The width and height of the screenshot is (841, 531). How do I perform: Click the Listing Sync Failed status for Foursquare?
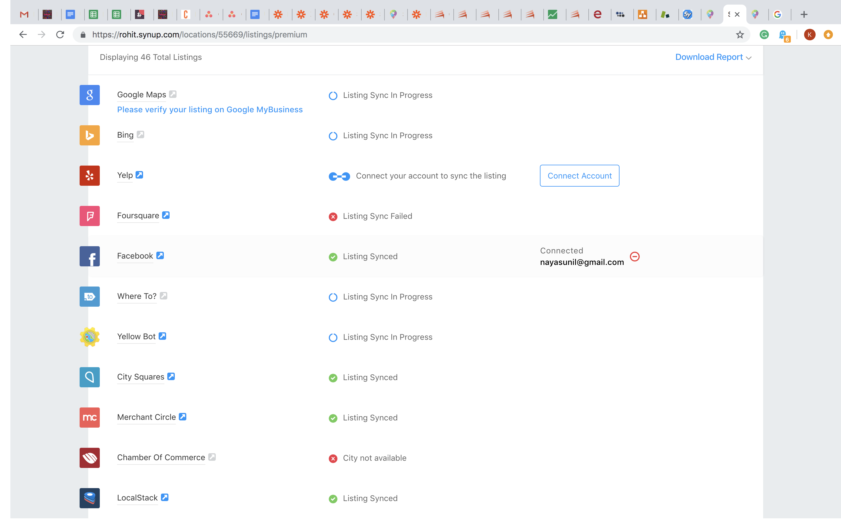378,216
